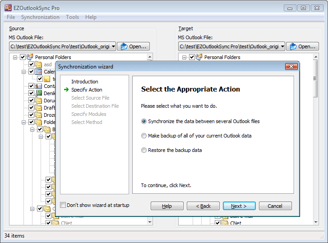Uncheck Target Personal Folders checkbox

[192, 57]
